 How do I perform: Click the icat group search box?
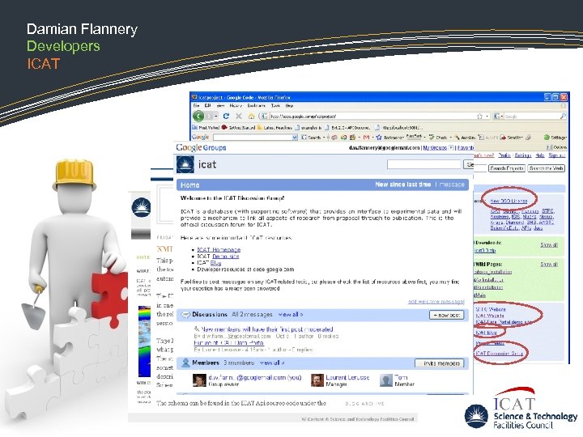tap(423, 164)
